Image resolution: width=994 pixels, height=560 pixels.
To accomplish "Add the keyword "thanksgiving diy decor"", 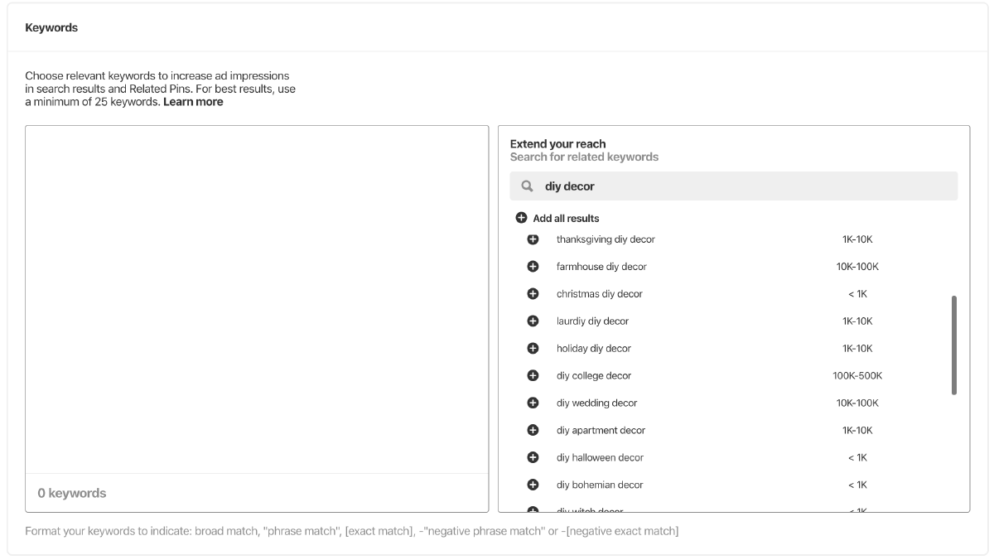I will (533, 239).
